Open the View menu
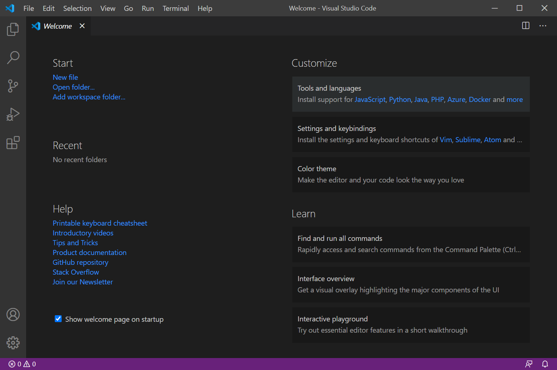557x370 pixels. (x=108, y=8)
